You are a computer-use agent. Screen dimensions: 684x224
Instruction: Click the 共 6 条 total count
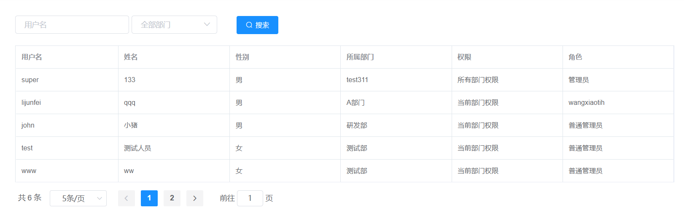pyautogui.click(x=30, y=198)
